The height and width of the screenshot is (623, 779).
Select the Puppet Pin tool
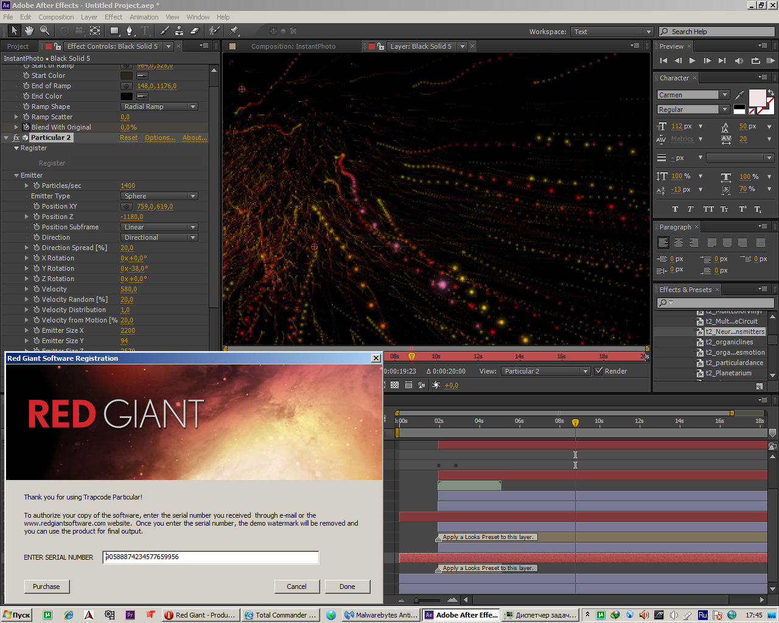[x=234, y=30]
